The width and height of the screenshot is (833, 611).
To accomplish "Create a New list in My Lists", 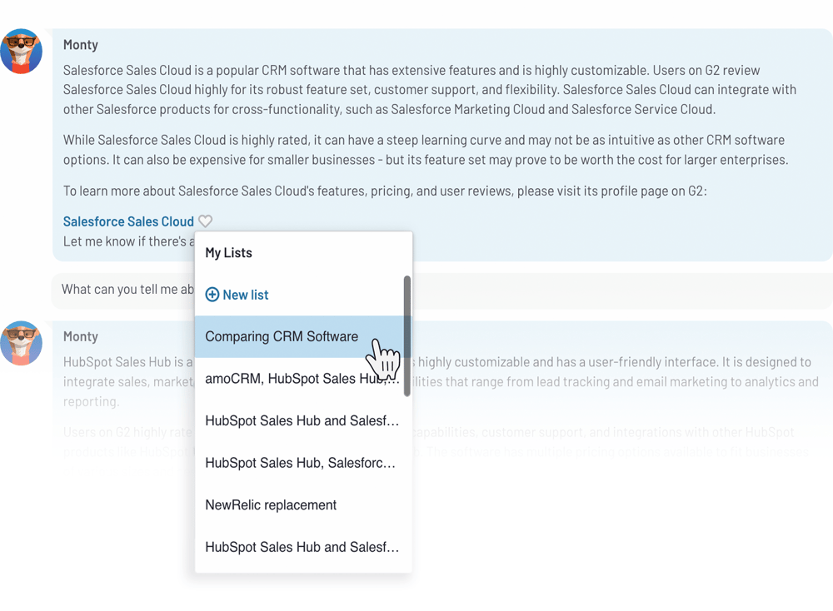I will pyautogui.click(x=237, y=295).
